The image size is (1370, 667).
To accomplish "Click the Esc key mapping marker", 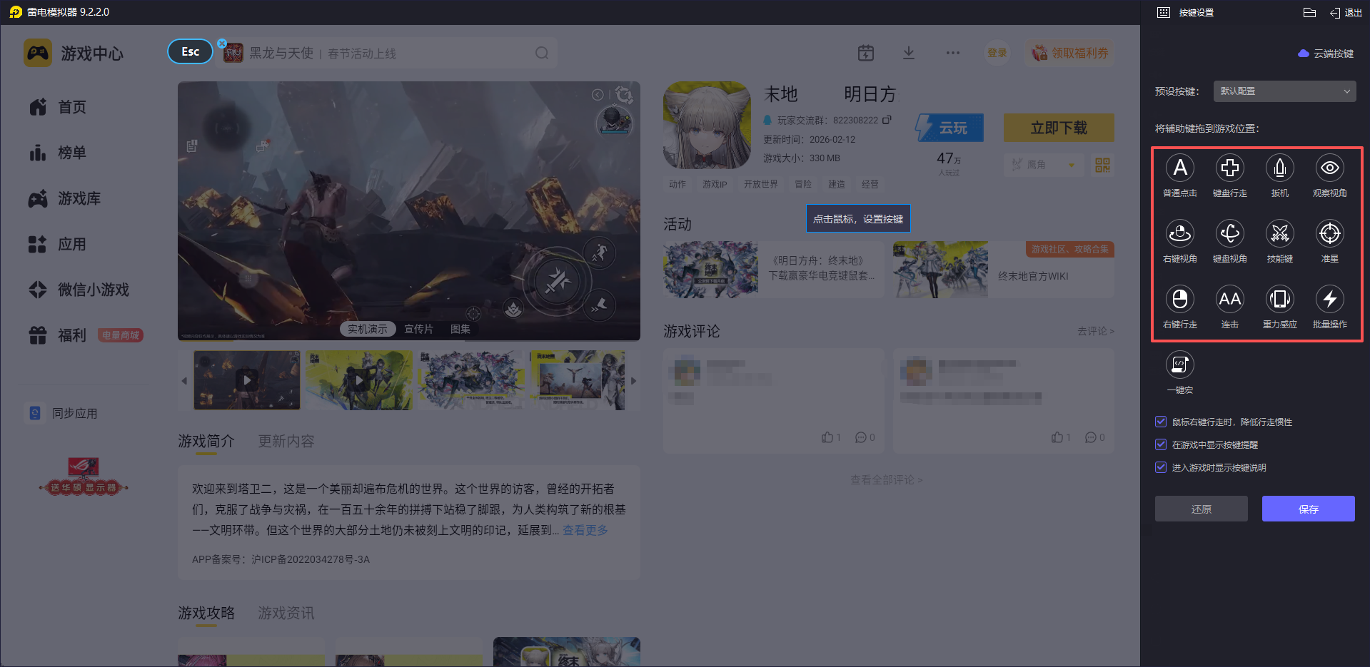I will 190,51.
